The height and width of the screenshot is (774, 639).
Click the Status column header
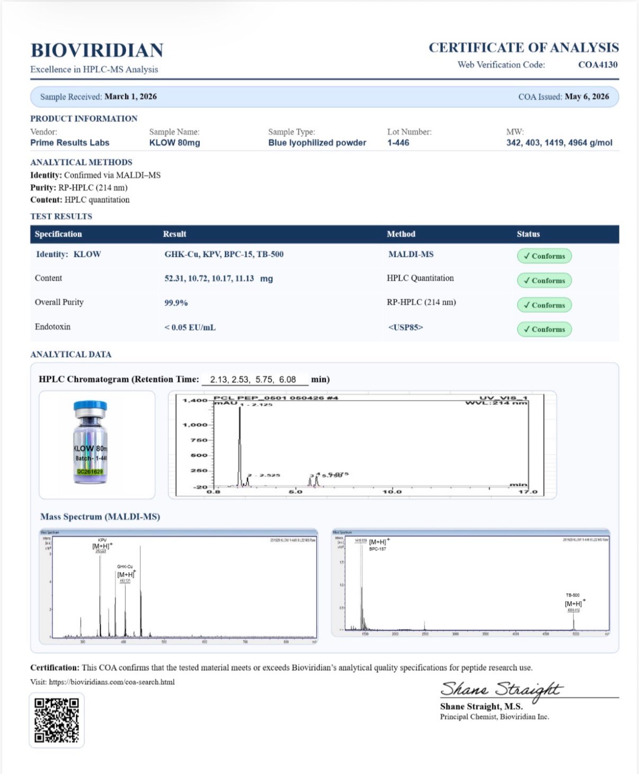click(x=528, y=234)
